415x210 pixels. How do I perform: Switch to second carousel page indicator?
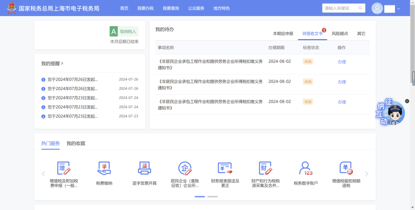tap(212, 197)
